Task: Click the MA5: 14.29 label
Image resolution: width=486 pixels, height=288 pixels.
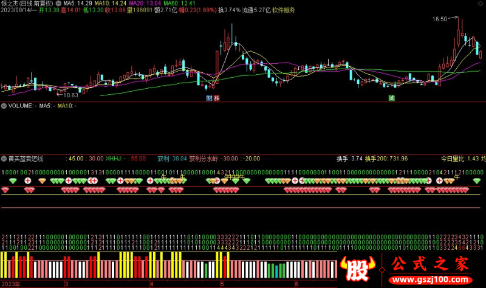Action: 78,4
